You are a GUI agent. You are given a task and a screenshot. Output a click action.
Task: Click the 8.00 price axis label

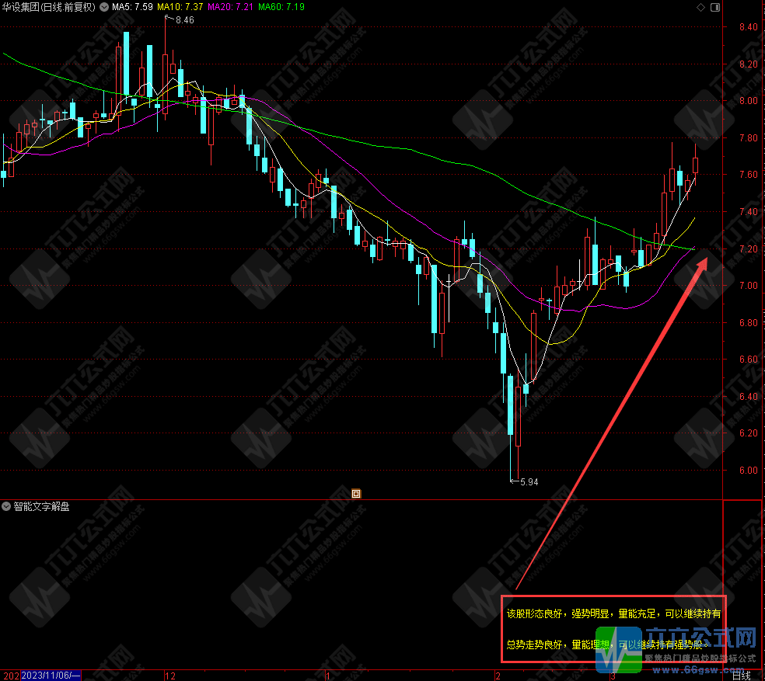pyautogui.click(x=749, y=101)
